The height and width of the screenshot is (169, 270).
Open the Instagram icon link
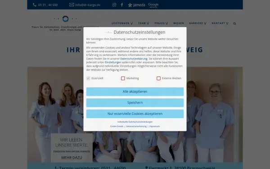(114, 5)
